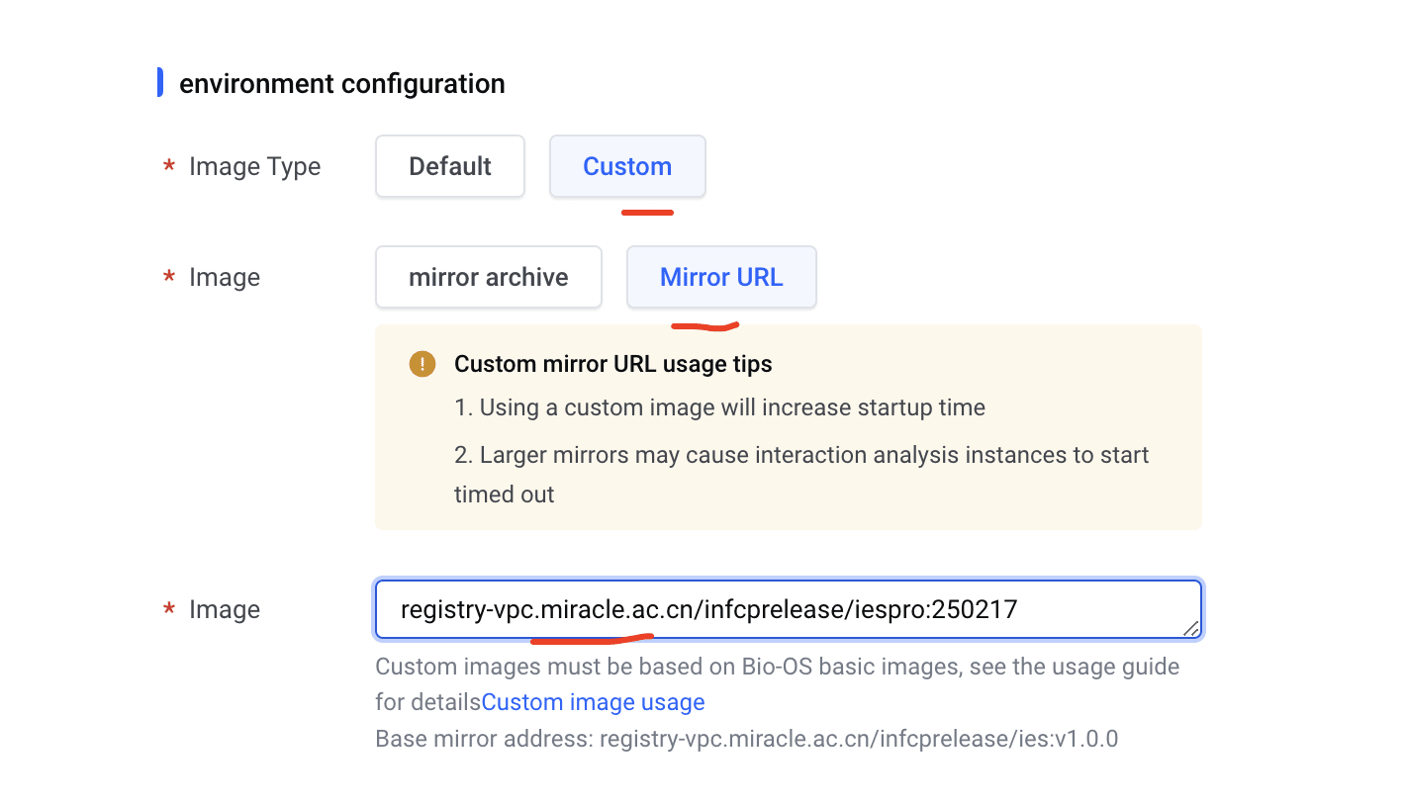The height and width of the screenshot is (807, 1407).
Task: Click the orange warning exclamation icon
Action: tap(422, 364)
